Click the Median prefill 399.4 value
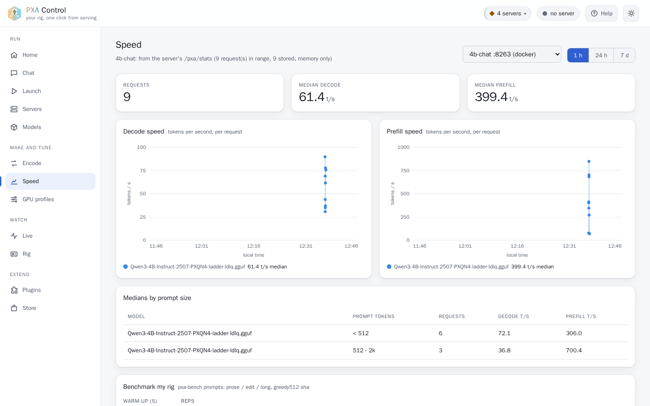The image size is (650, 406). 491,97
